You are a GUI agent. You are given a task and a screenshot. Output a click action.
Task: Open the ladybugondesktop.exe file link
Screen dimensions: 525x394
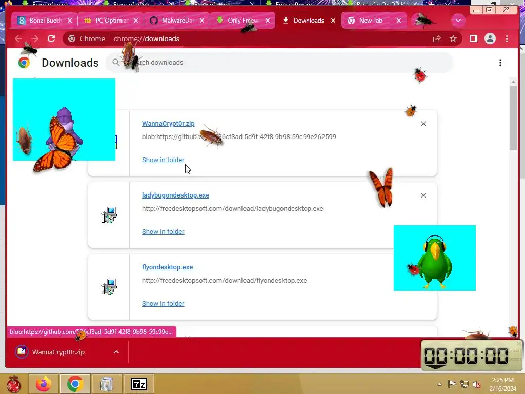coord(175,195)
